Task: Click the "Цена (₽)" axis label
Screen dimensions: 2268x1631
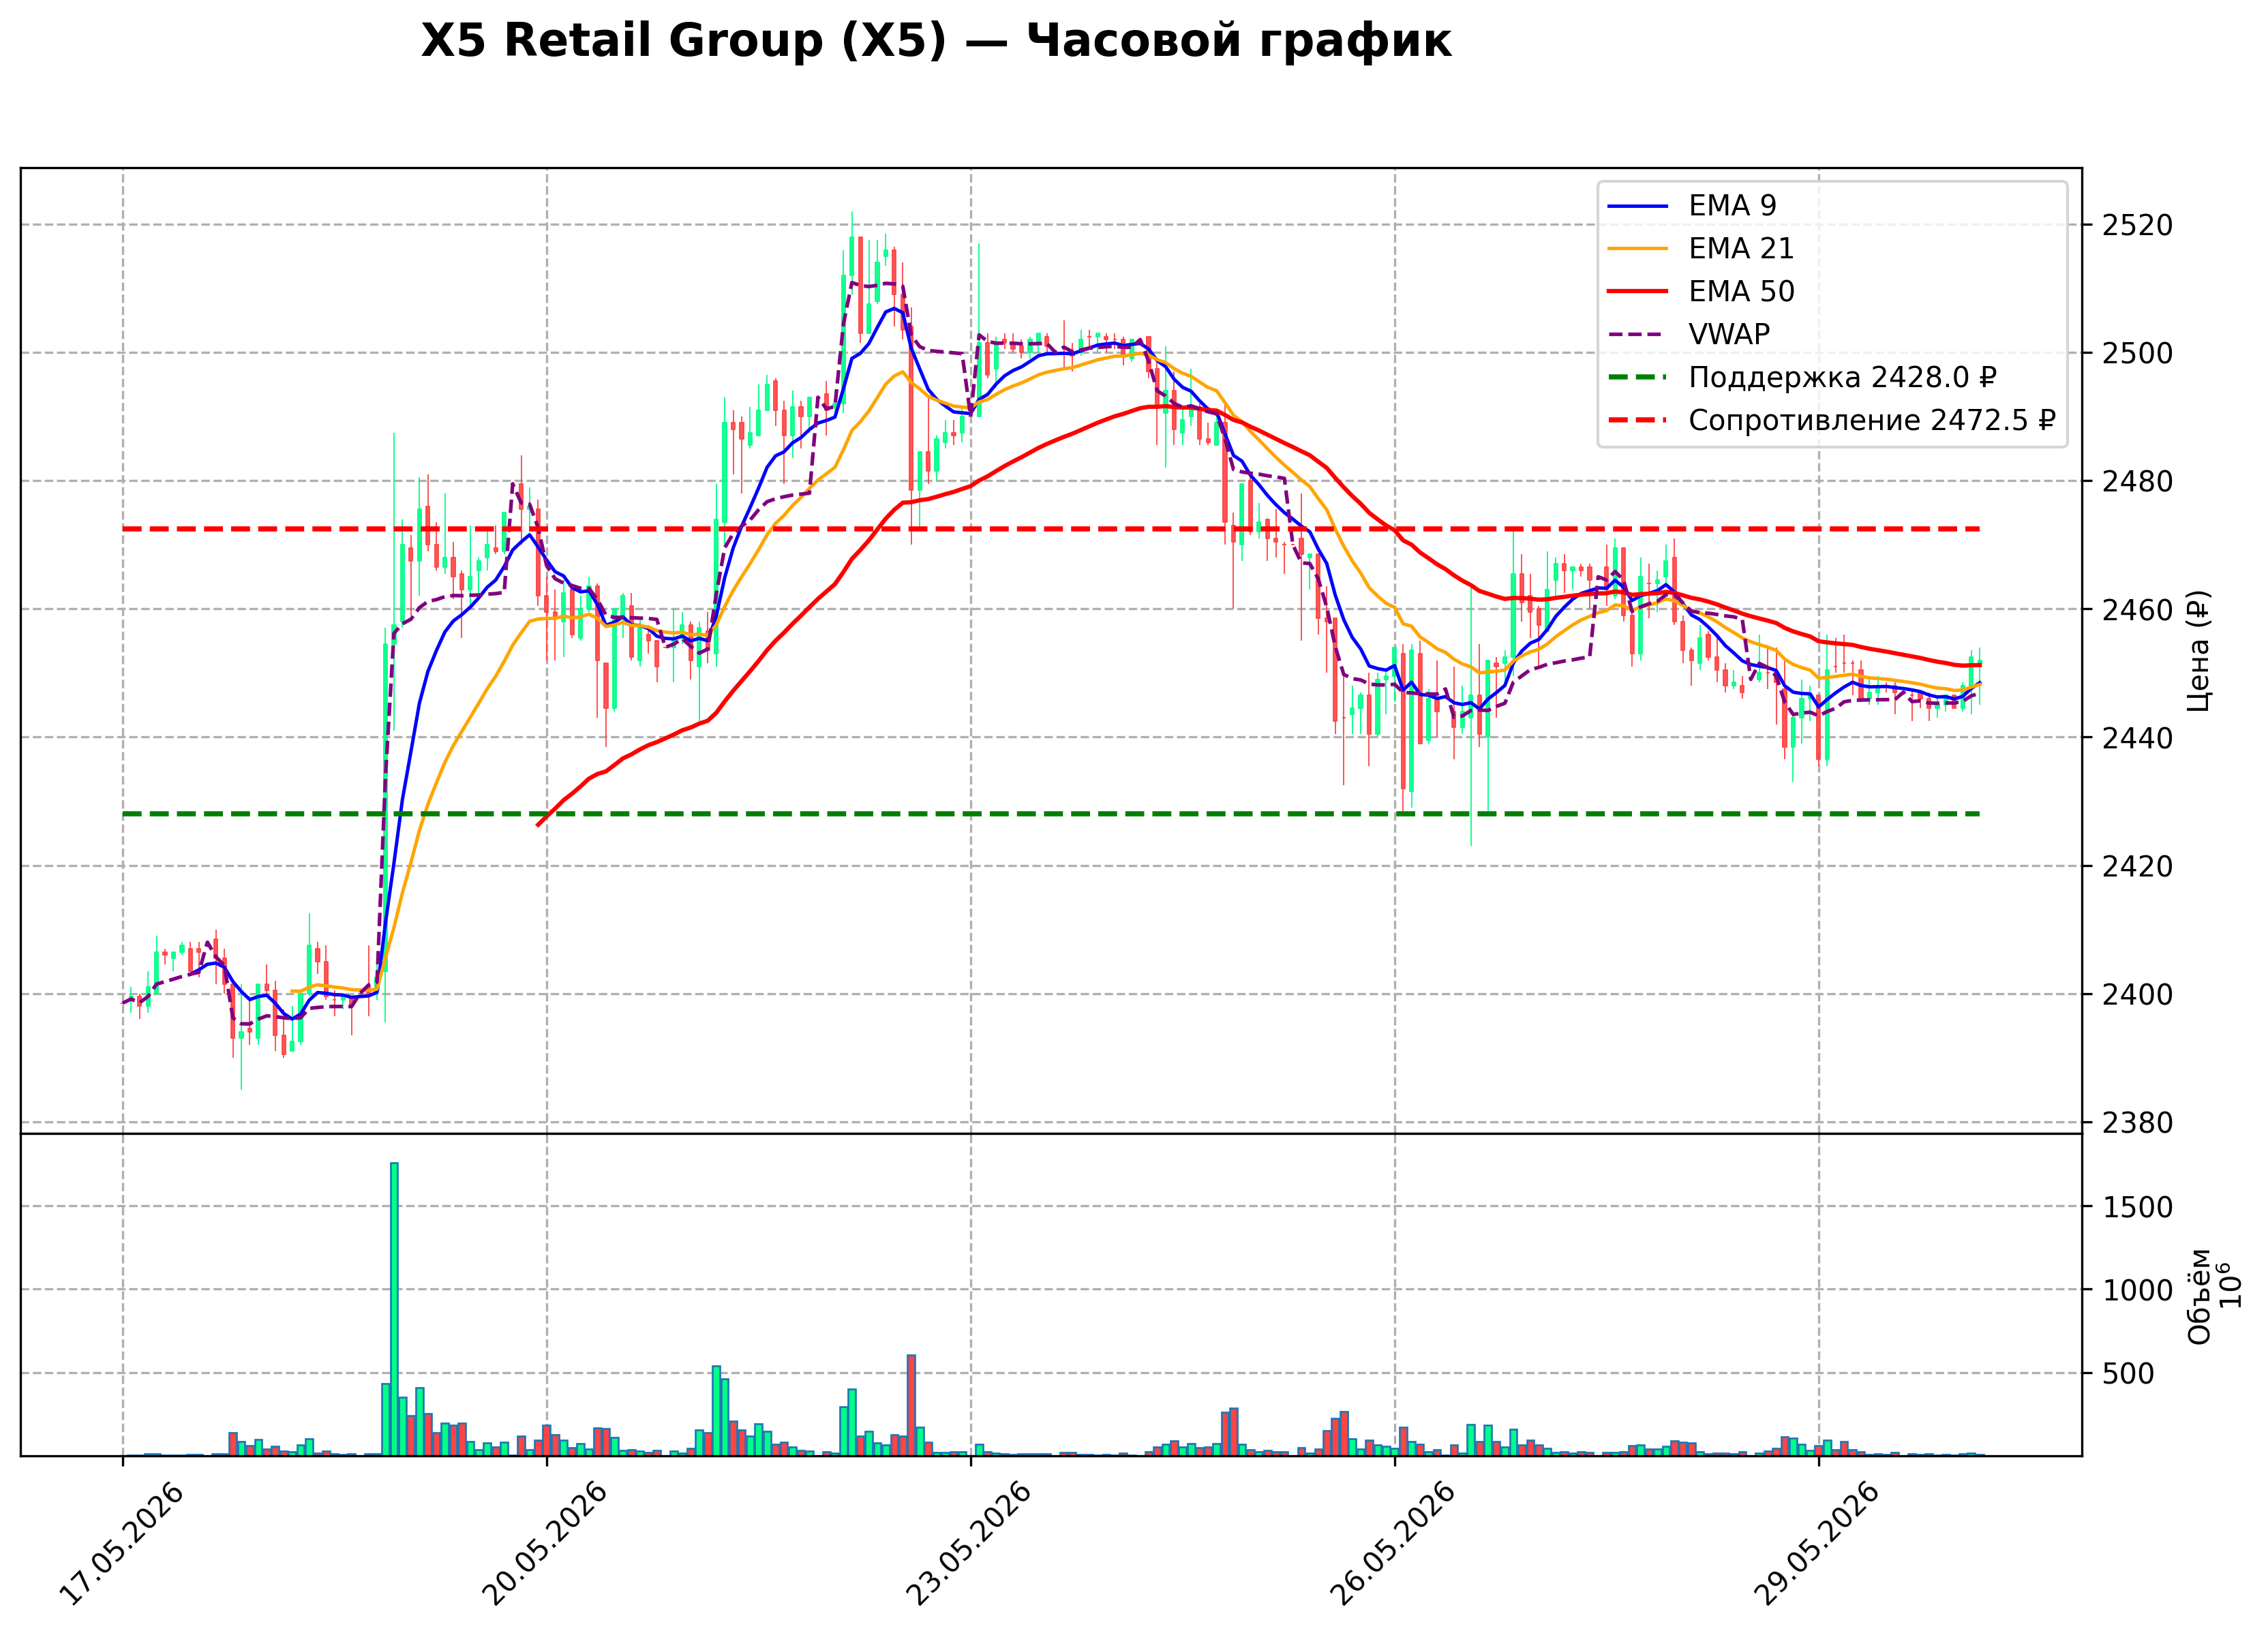Action: click(2198, 650)
